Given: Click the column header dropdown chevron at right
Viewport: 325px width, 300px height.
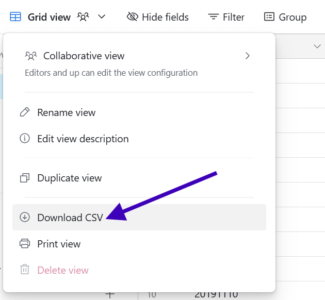Looking at the screenshot, I should tap(317, 46).
